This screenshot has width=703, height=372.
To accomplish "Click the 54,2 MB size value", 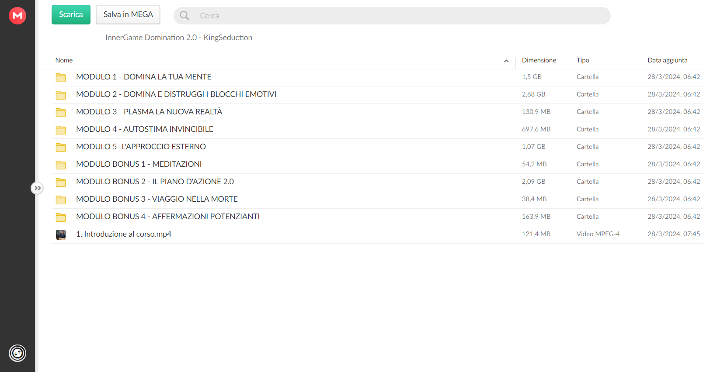I will click(534, 164).
